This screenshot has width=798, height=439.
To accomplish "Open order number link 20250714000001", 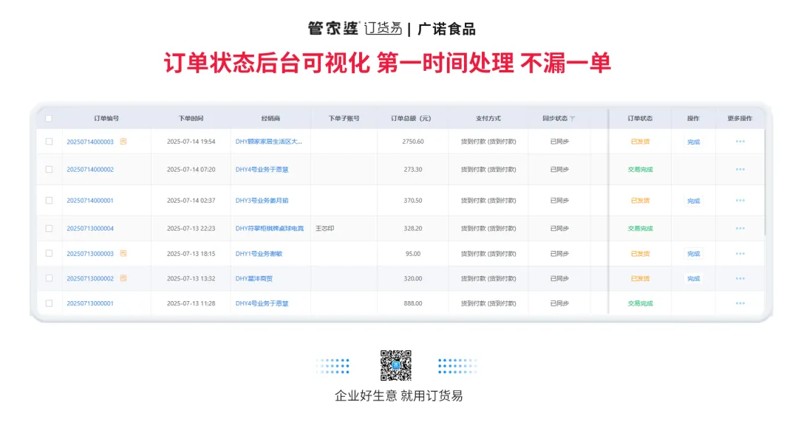I will (x=90, y=201).
